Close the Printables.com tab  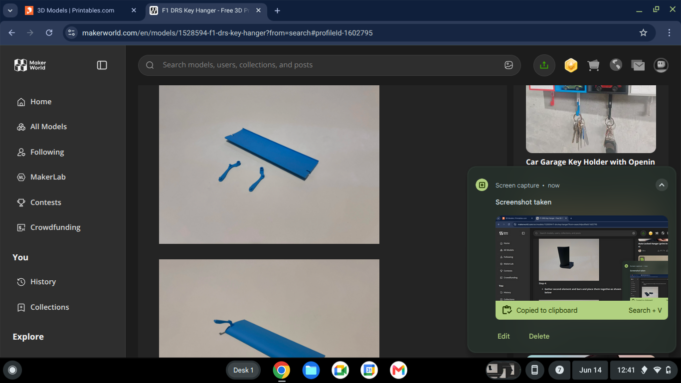click(x=134, y=10)
